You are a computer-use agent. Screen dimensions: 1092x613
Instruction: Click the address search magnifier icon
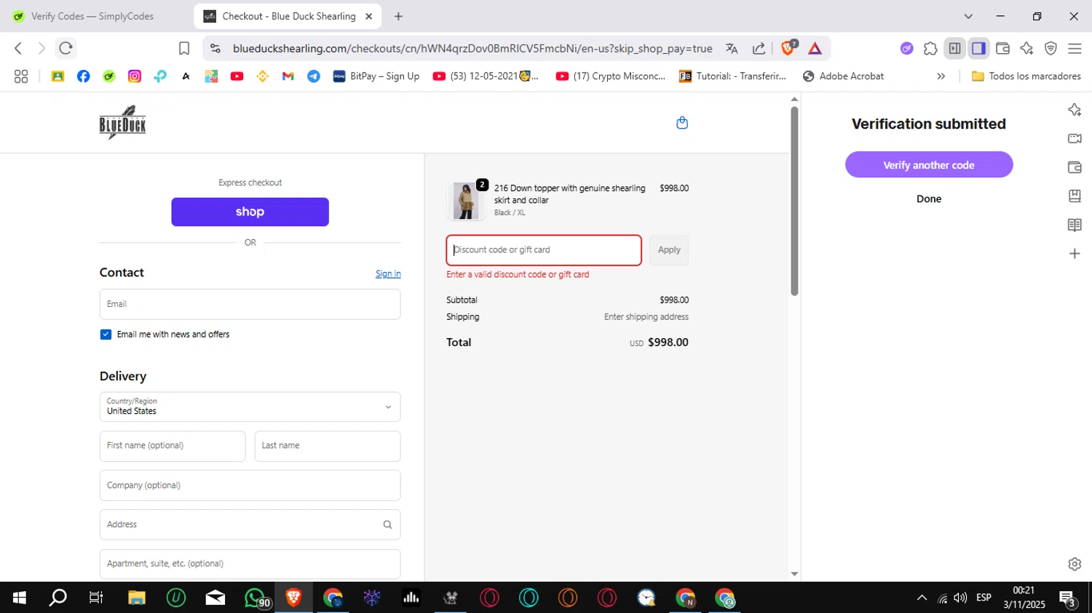point(387,524)
